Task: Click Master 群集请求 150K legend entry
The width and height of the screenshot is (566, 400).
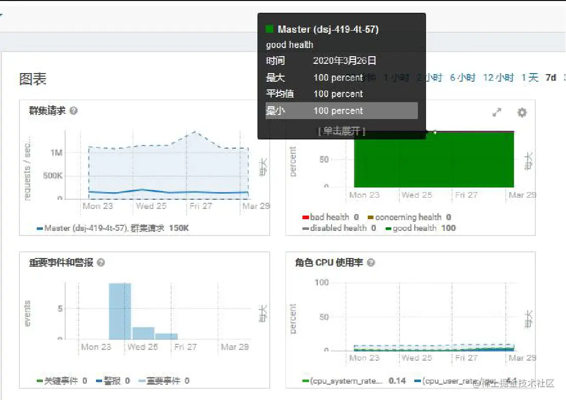Action: pos(112,228)
